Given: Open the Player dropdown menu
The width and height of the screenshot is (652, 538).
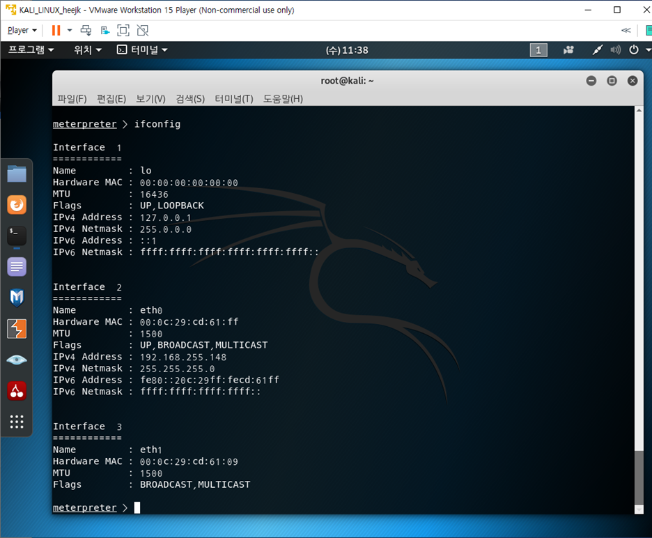Looking at the screenshot, I should coord(22,31).
